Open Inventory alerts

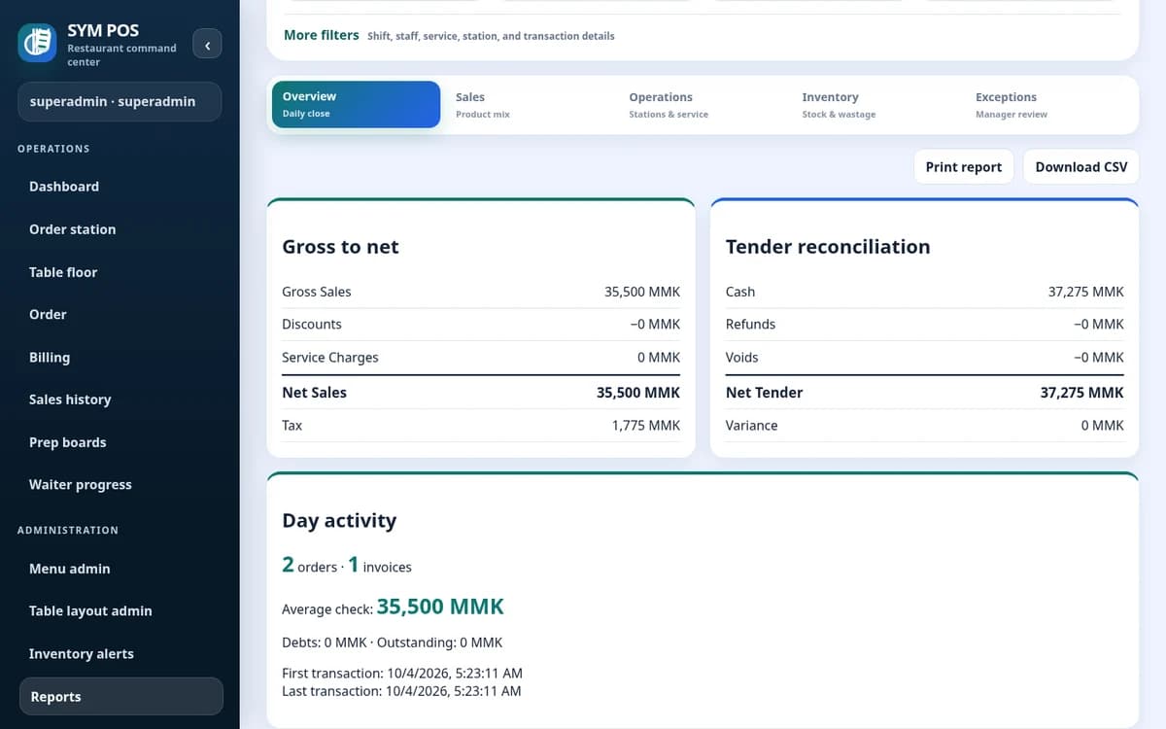pos(120,653)
